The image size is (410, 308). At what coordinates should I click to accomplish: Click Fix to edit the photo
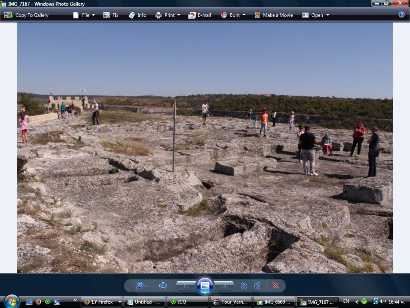111,15
